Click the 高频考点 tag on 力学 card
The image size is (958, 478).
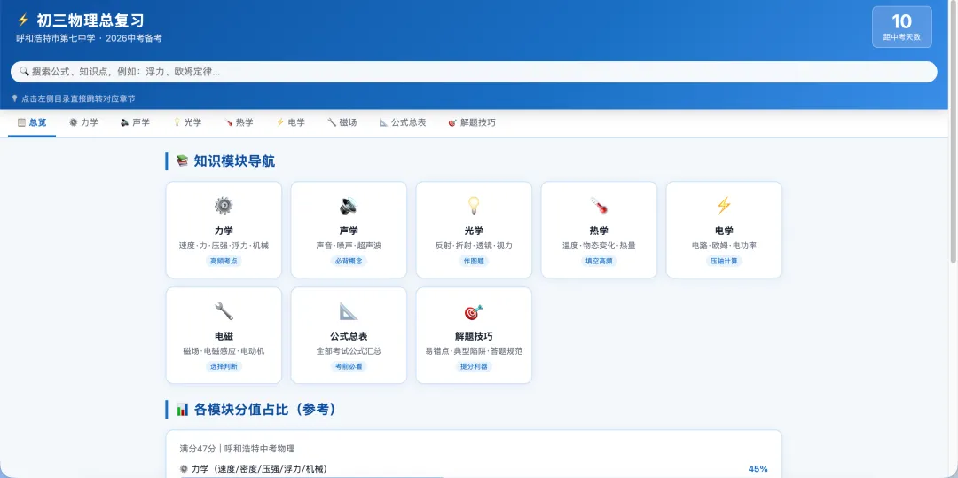224,261
